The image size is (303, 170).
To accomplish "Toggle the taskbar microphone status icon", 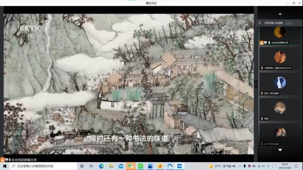I will (x=245, y=166).
